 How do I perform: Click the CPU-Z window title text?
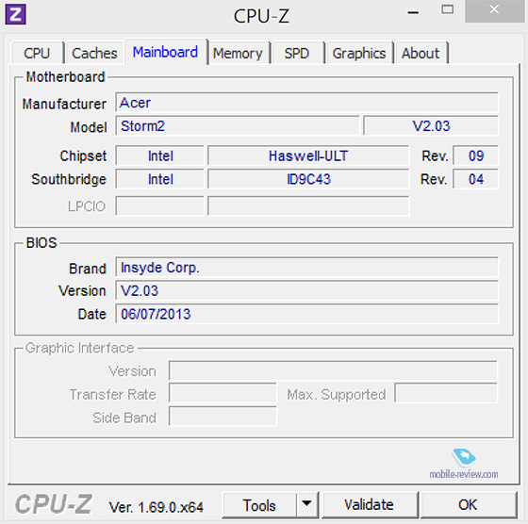click(261, 15)
